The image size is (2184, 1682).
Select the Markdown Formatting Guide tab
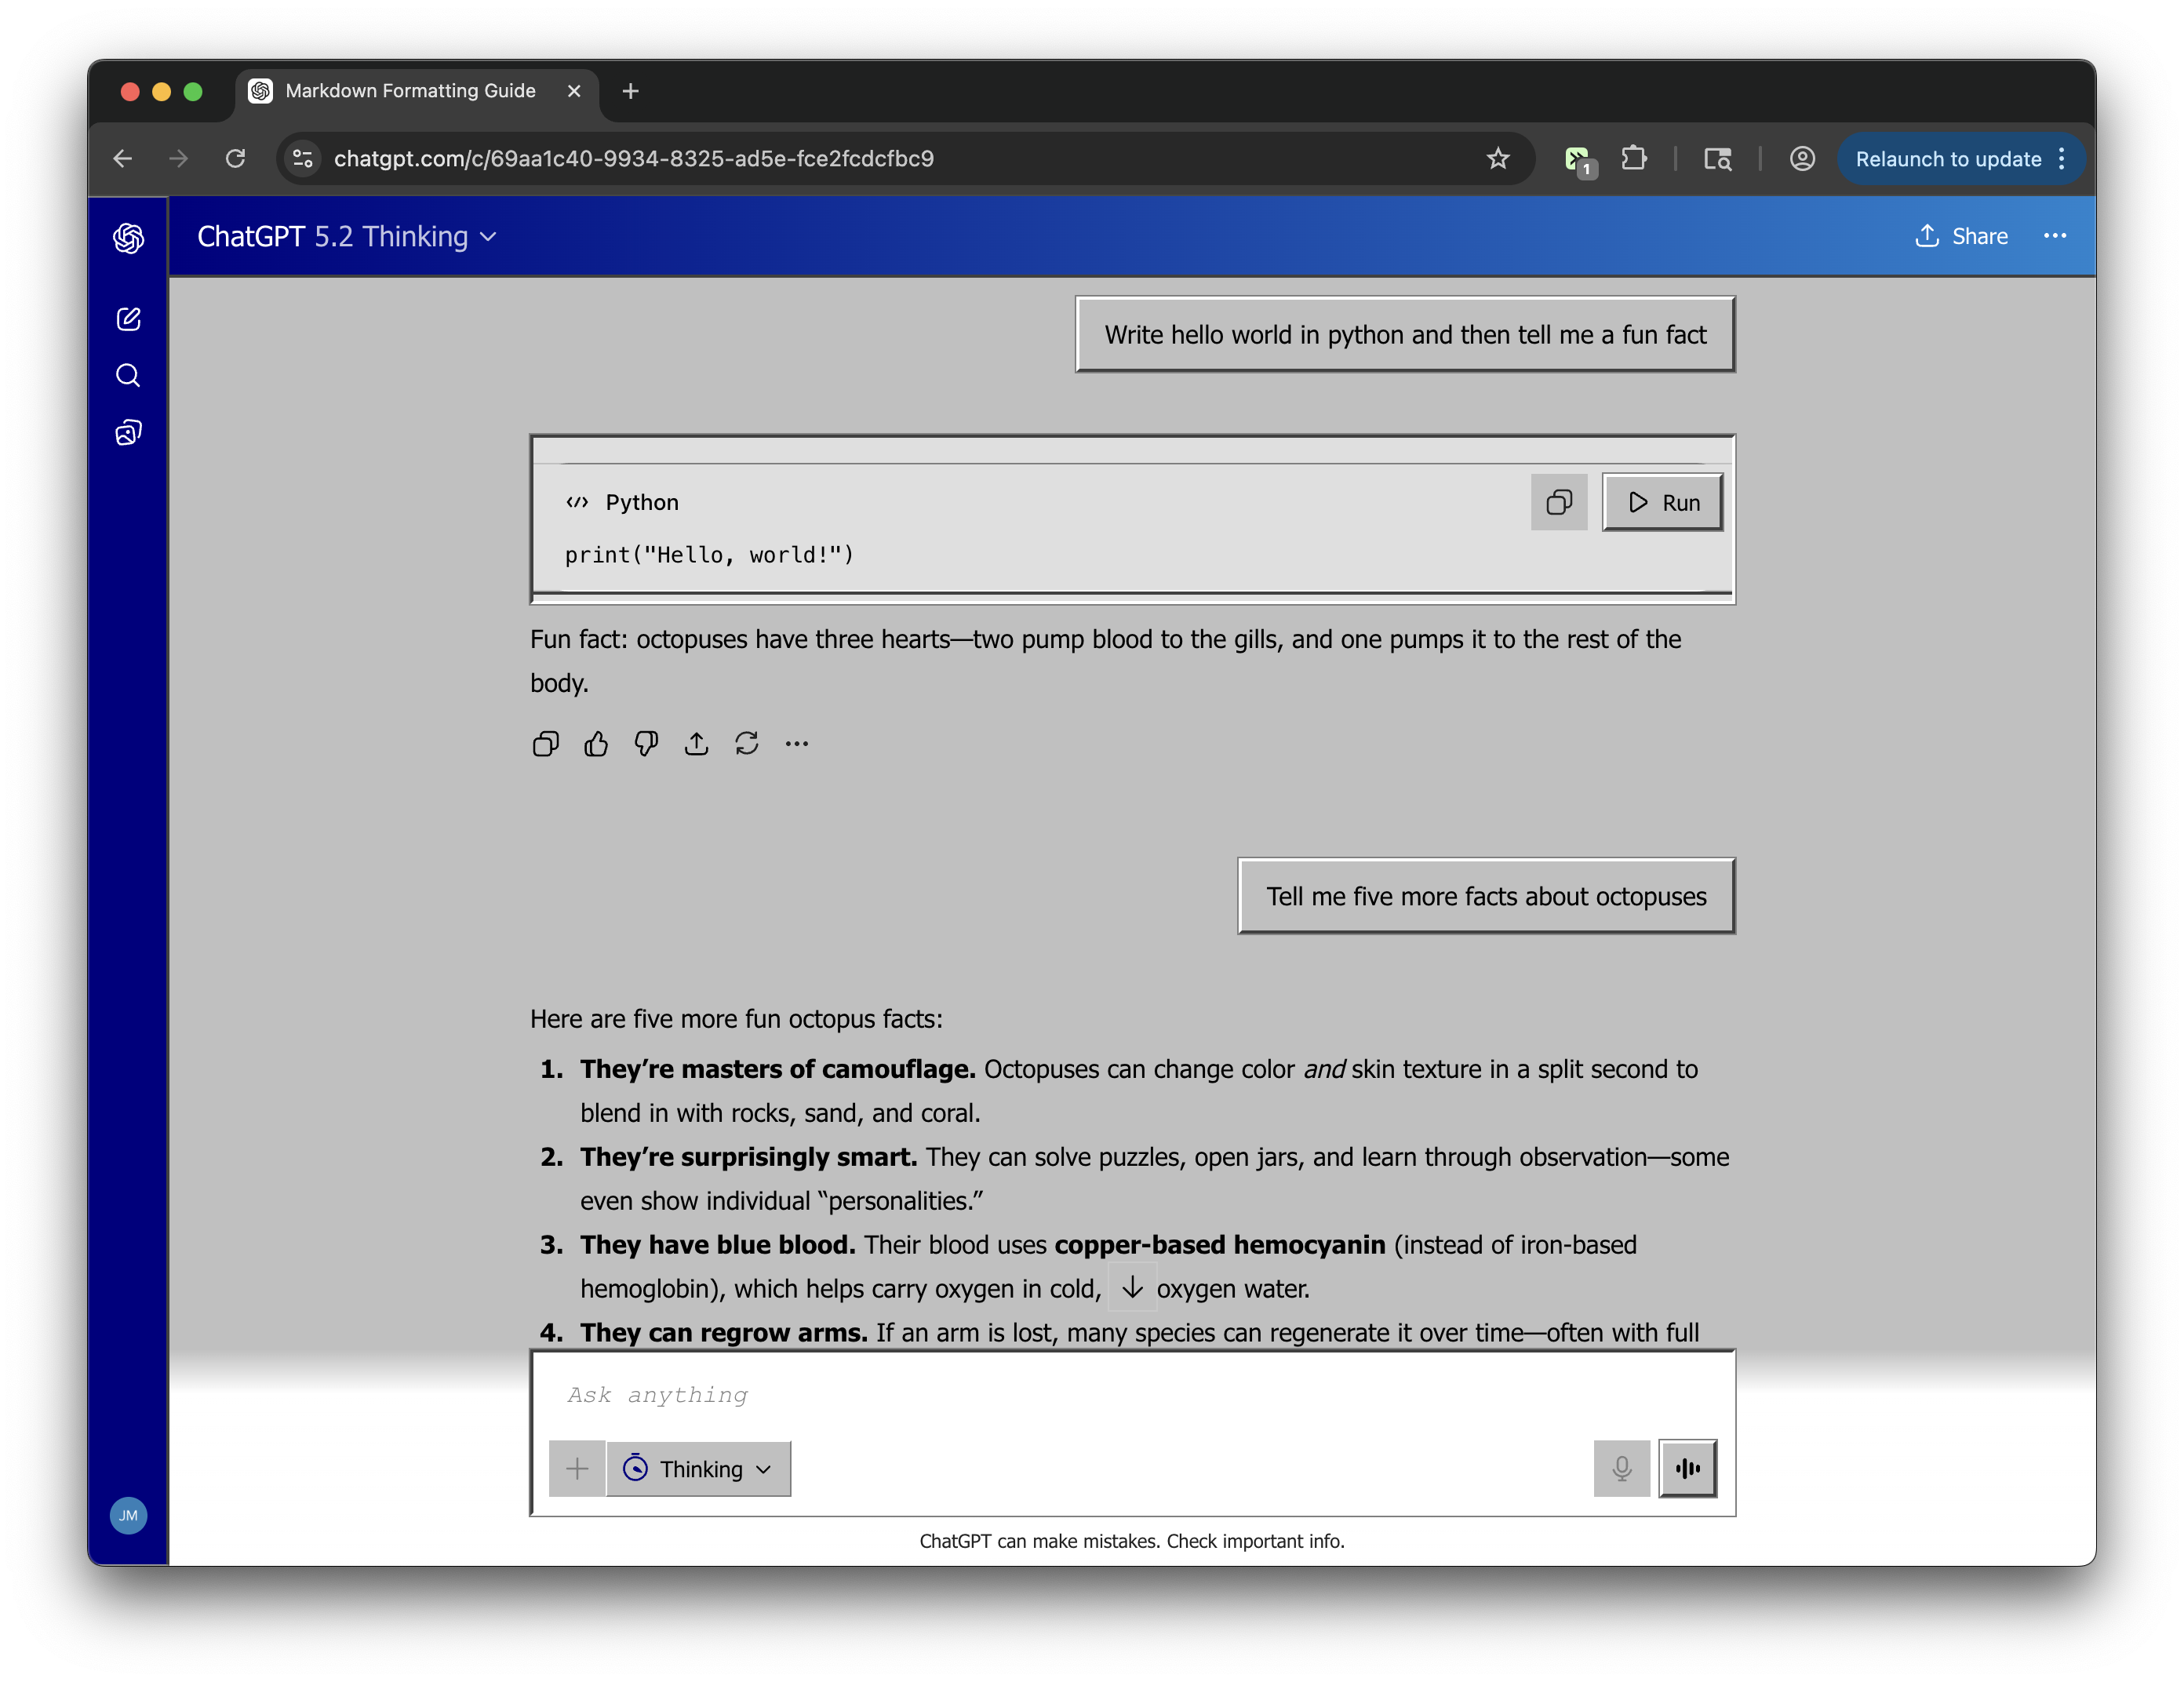coord(410,91)
